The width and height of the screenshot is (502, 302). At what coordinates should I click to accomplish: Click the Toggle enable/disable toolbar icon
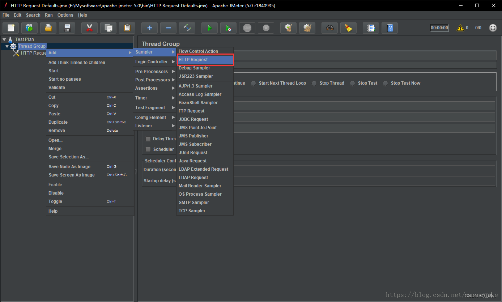coord(187,28)
